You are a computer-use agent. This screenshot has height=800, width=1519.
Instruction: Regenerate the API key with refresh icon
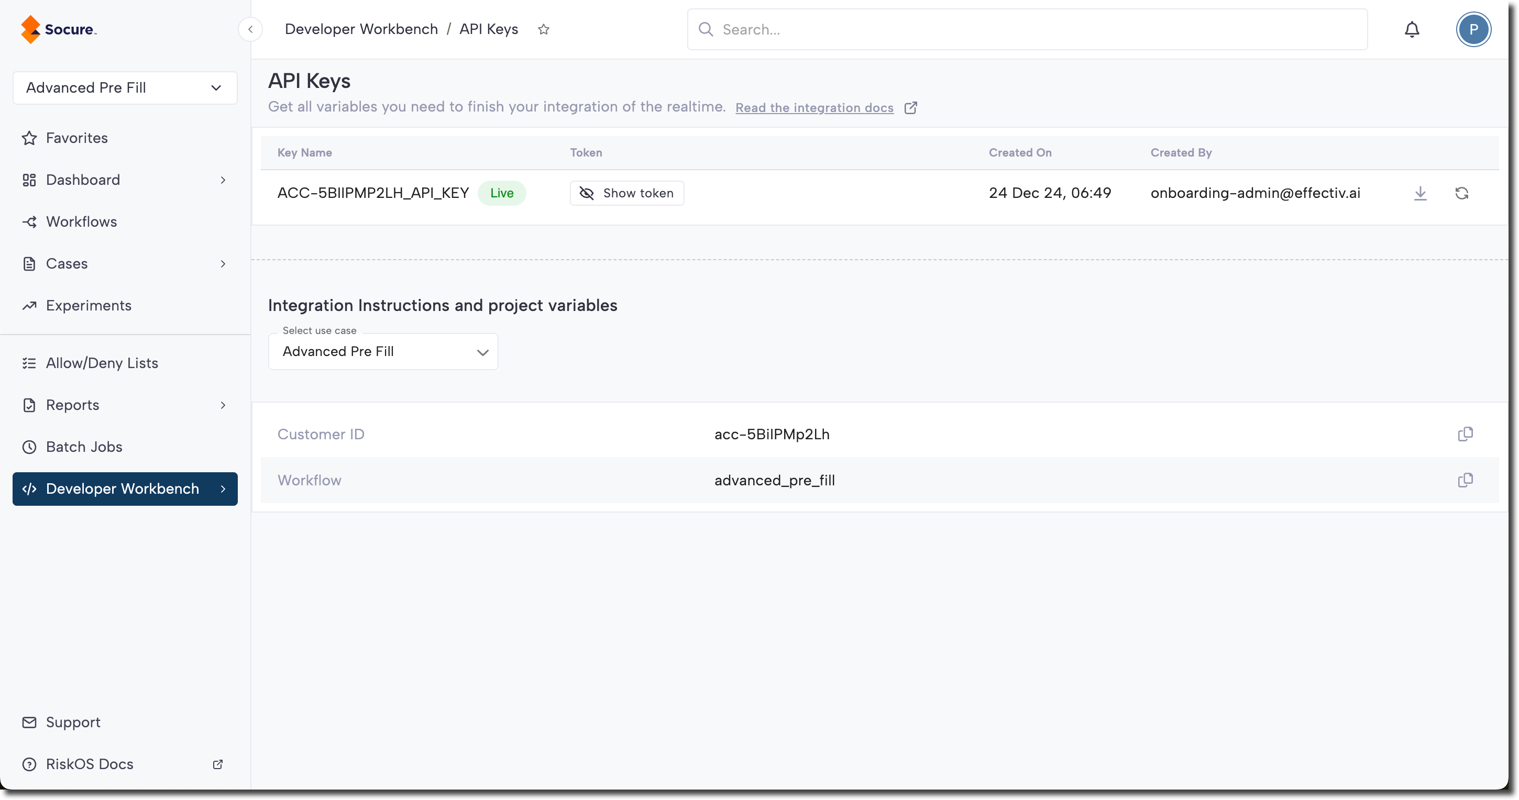click(1461, 193)
